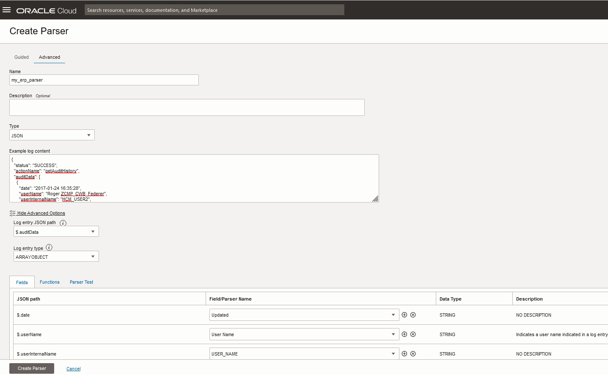608x375 pixels.
Task: Open the Log entry type ARRAYOBJECT dropdown
Action: pos(56,257)
